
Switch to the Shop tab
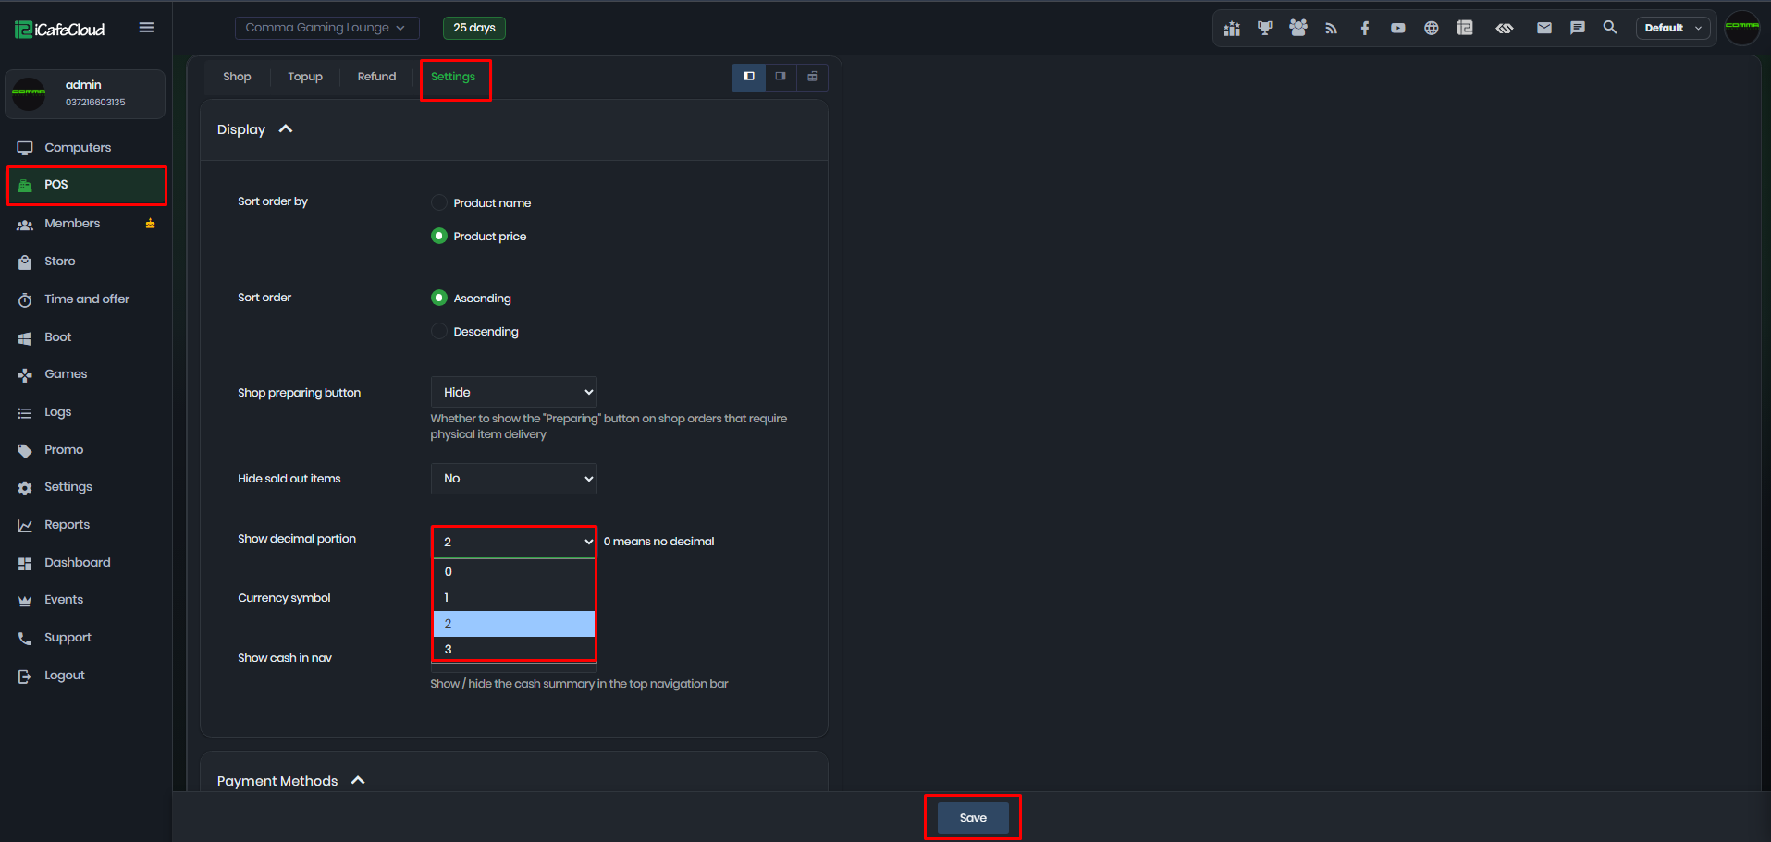coord(237,77)
